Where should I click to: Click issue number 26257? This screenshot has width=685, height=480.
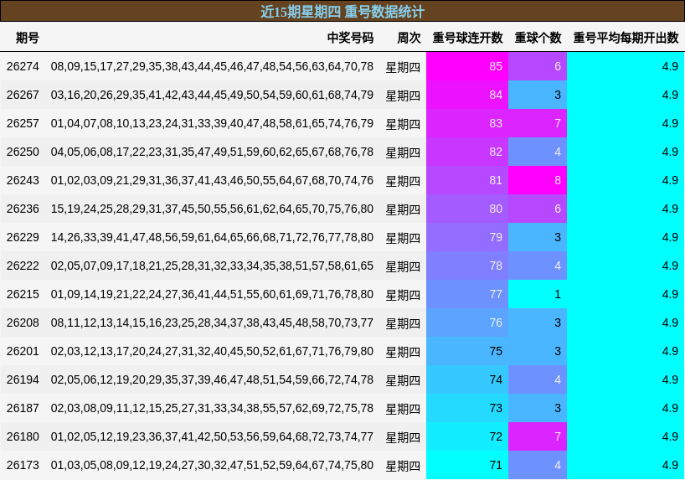click(23, 123)
